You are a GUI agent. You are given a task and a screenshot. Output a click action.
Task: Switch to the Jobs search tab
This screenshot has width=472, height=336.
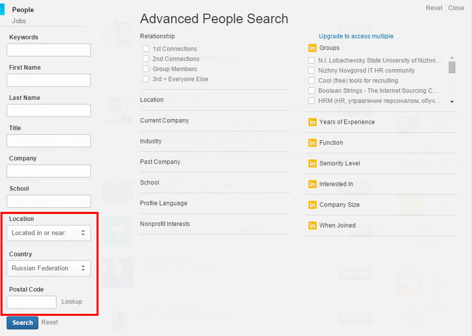[19, 21]
